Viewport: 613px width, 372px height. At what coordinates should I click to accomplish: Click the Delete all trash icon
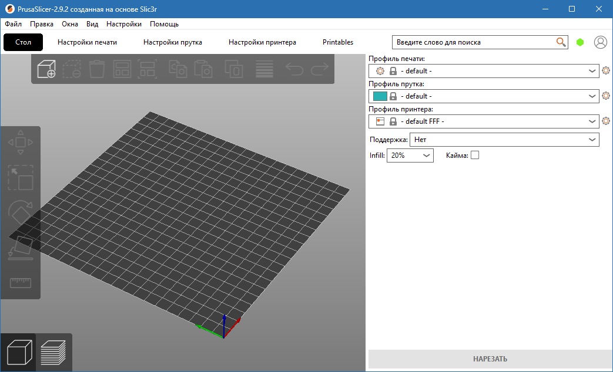pos(97,69)
